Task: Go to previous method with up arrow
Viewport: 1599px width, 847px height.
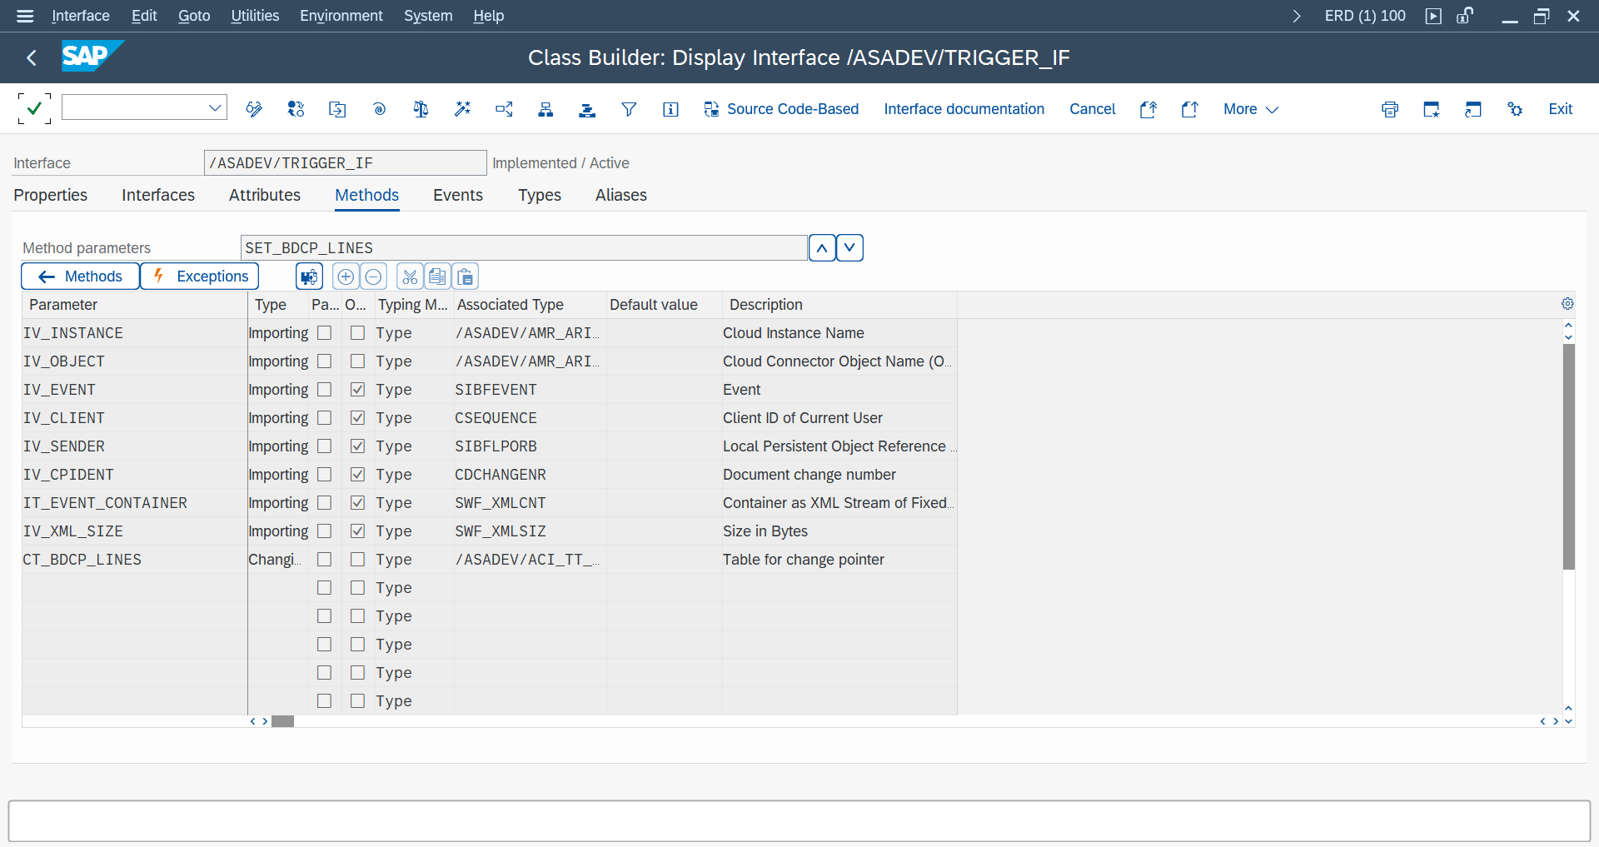Action: pyautogui.click(x=822, y=247)
